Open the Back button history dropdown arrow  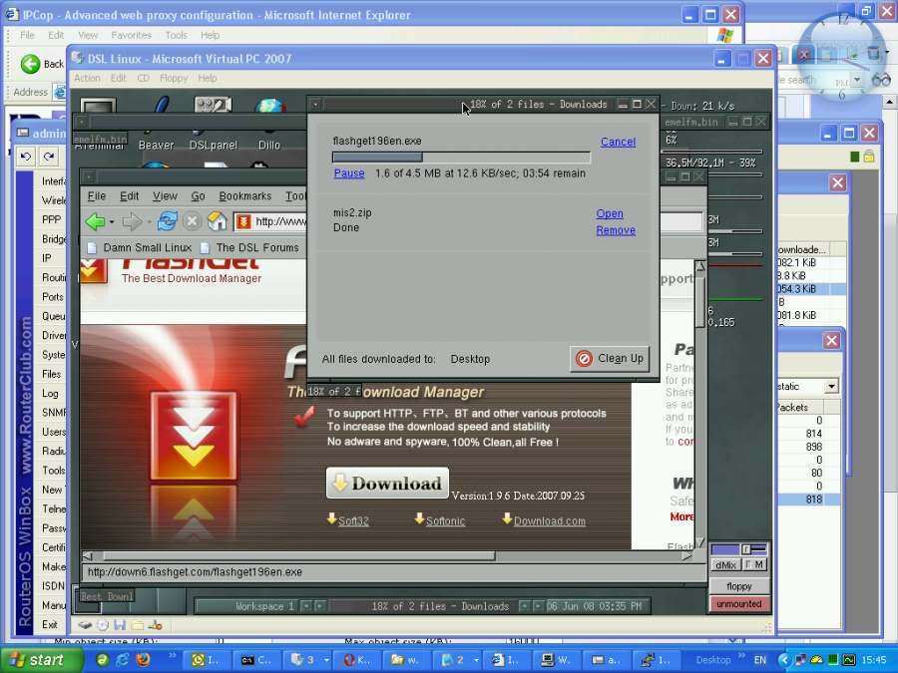[111, 221]
